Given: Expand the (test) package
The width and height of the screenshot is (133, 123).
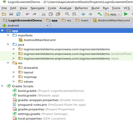Looking at the screenshot, I should [14, 58].
